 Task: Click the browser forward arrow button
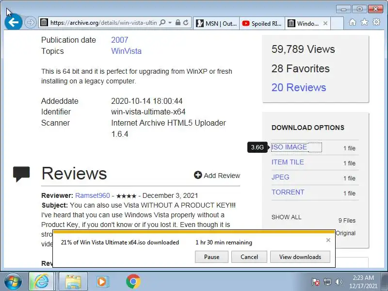coord(31,22)
